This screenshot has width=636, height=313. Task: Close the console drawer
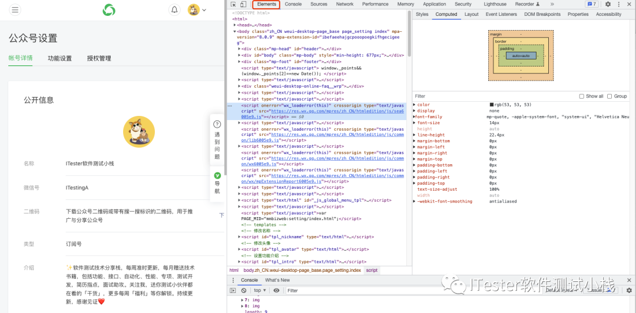click(x=629, y=280)
